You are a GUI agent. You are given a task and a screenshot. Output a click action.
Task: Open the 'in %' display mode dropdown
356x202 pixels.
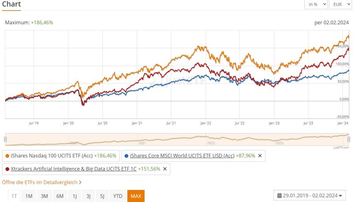[316, 4]
